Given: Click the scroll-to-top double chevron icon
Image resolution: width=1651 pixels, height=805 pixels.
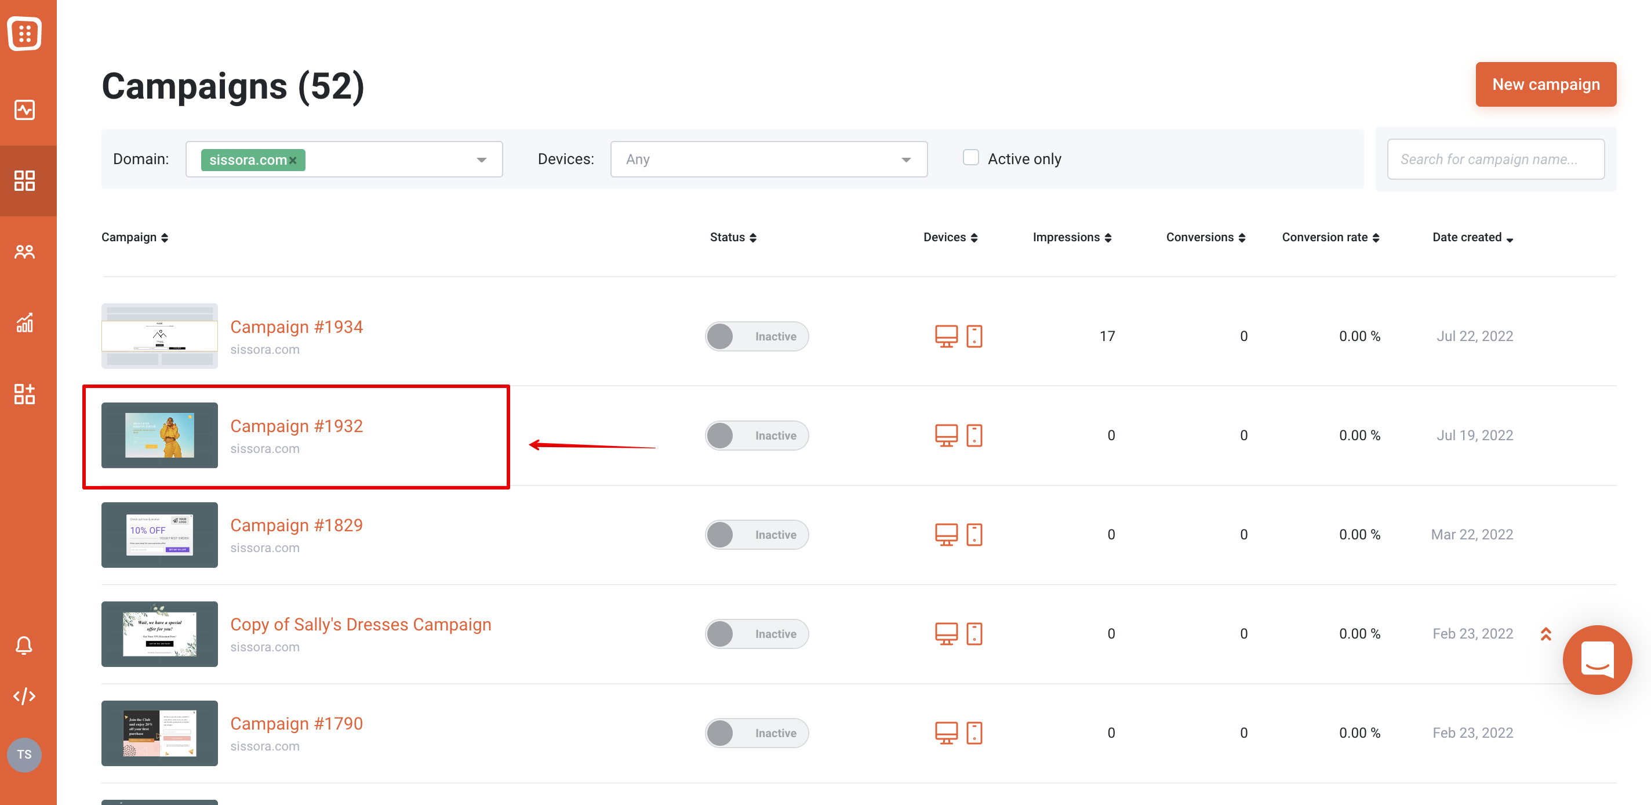Looking at the screenshot, I should (1546, 634).
